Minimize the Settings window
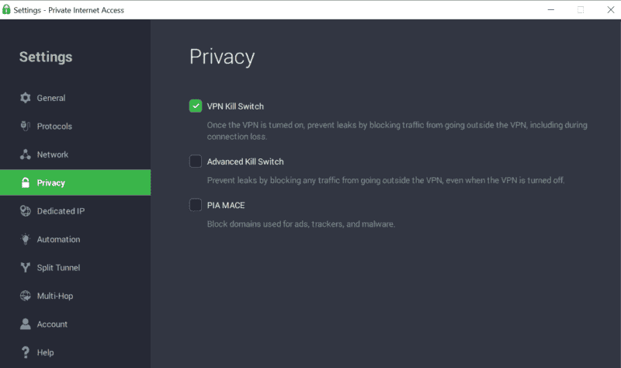 tap(551, 9)
